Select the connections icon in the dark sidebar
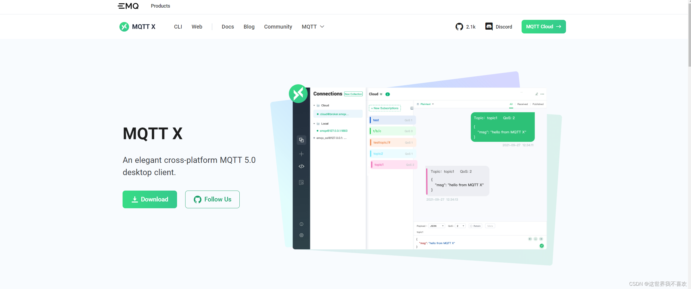 (x=301, y=140)
